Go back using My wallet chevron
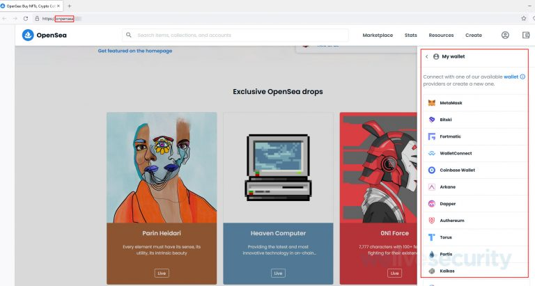The image size is (535, 286). click(426, 56)
